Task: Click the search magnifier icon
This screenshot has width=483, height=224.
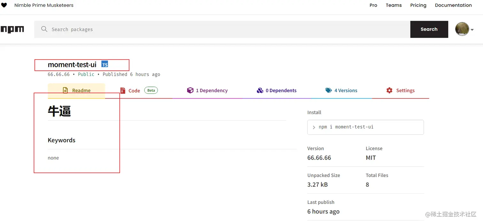Action: click(44, 29)
